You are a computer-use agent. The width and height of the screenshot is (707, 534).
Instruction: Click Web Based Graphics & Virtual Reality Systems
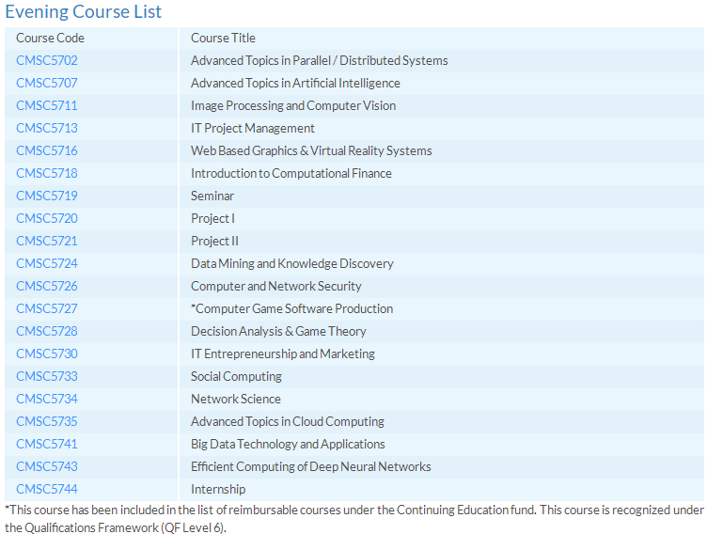(x=311, y=150)
